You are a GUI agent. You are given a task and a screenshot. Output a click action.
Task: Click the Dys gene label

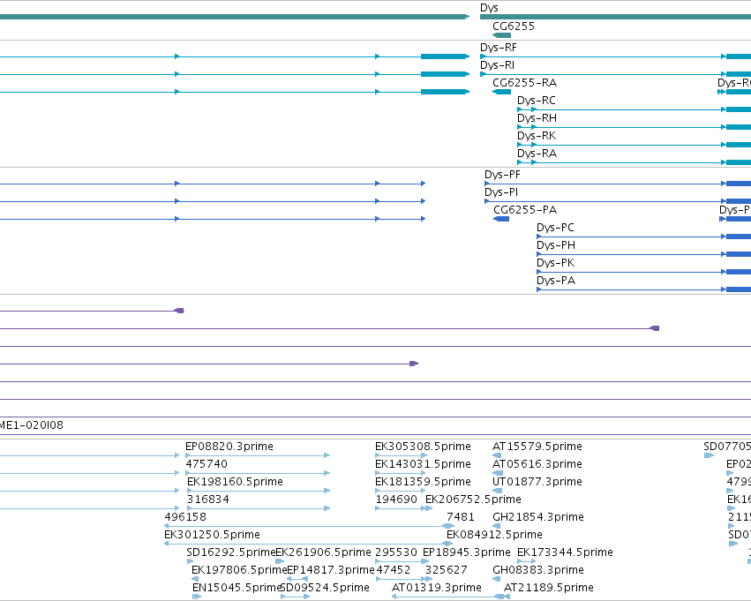pos(489,8)
